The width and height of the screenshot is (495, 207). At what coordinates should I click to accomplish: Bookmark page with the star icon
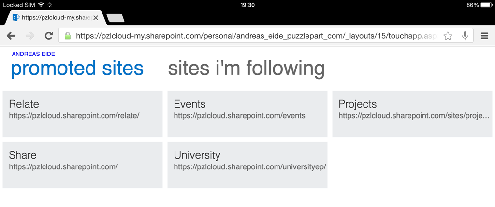447,36
